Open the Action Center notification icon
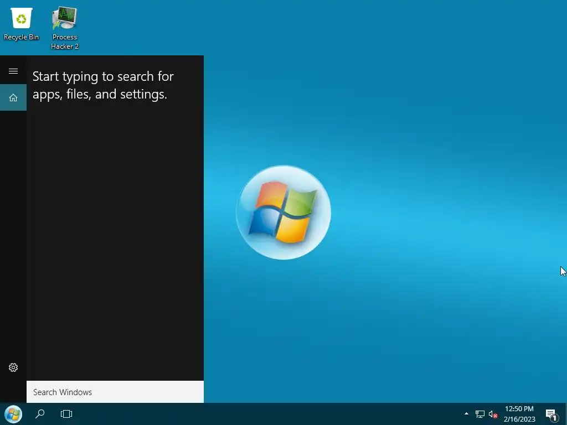 tap(551, 414)
